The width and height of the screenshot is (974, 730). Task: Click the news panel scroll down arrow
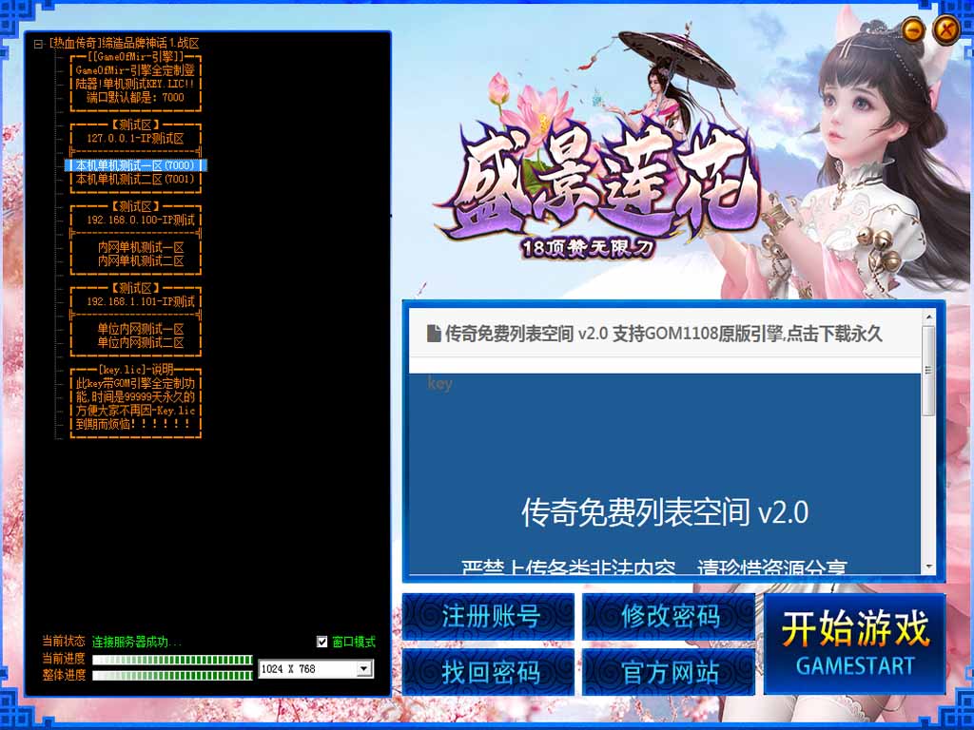928,567
